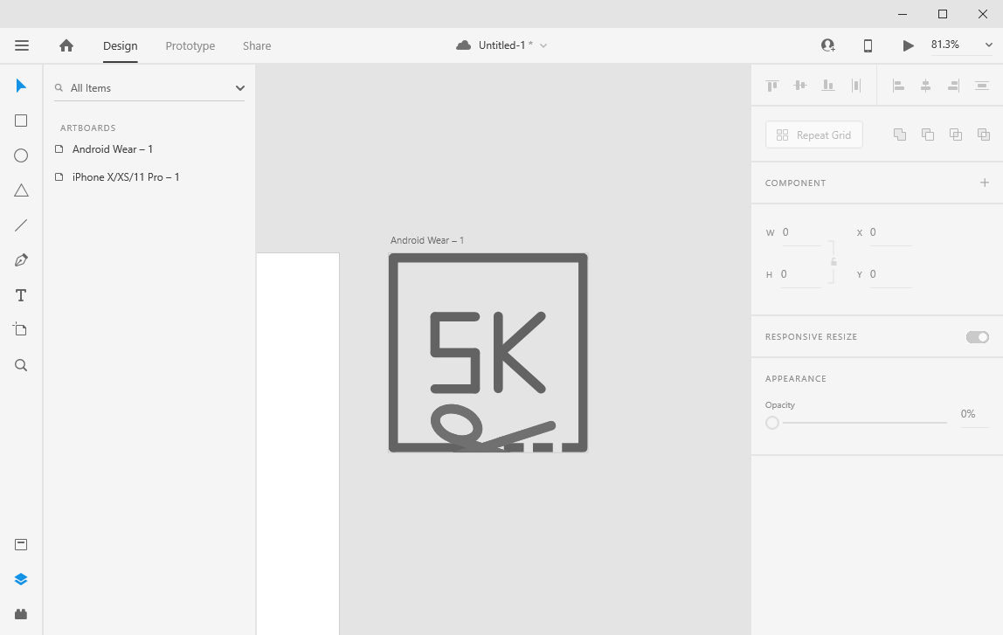Screen dimensions: 1003x635
Task: Pick the Ellipse tool
Action: (x=21, y=155)
